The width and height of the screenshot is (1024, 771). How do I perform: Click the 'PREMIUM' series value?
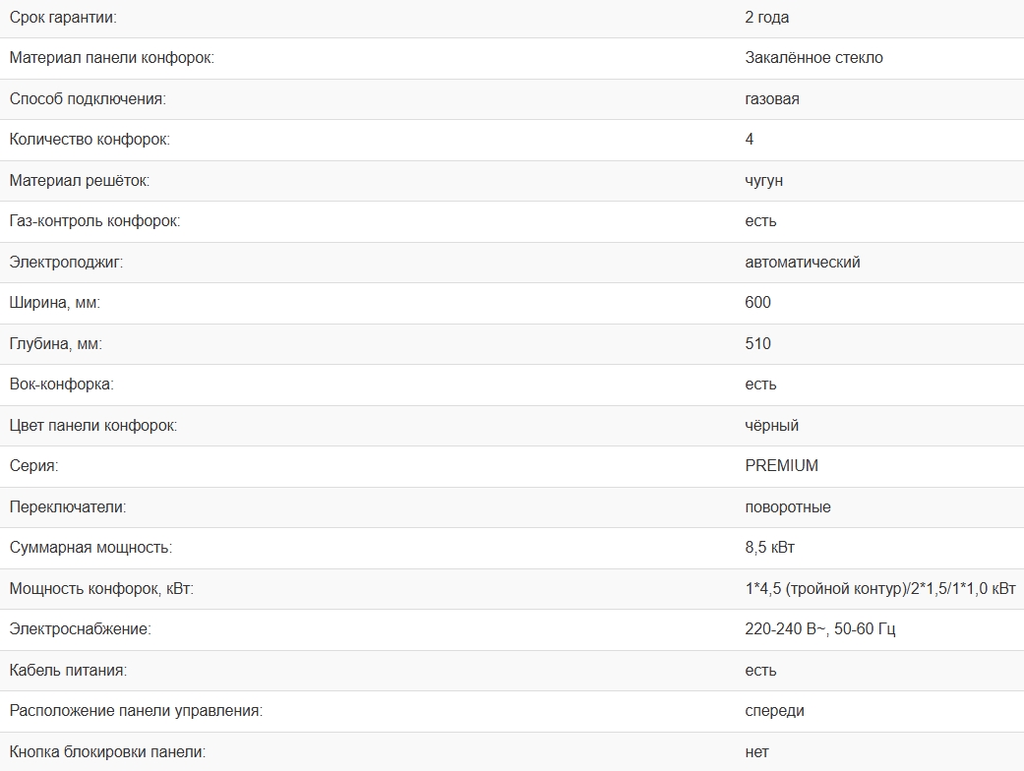[782, 465]
